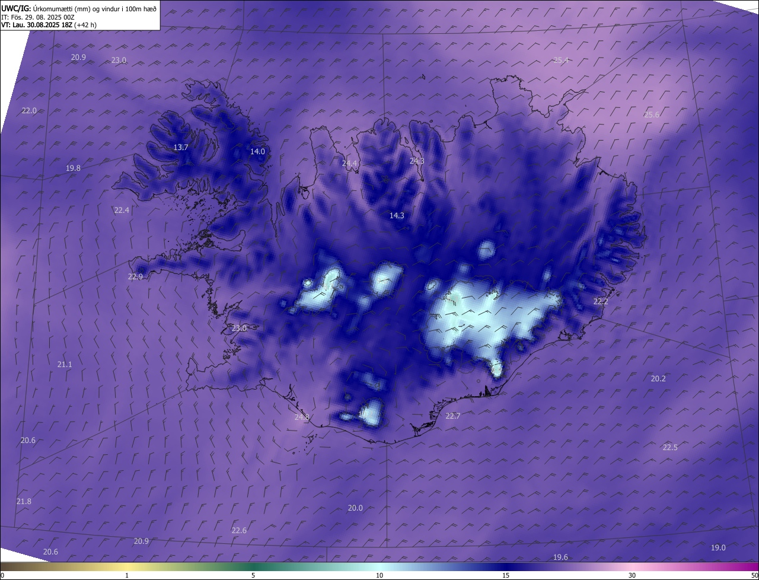759x580 pixels.
Task: Click the 19.0 value label
Action: [x=718, y=548]
